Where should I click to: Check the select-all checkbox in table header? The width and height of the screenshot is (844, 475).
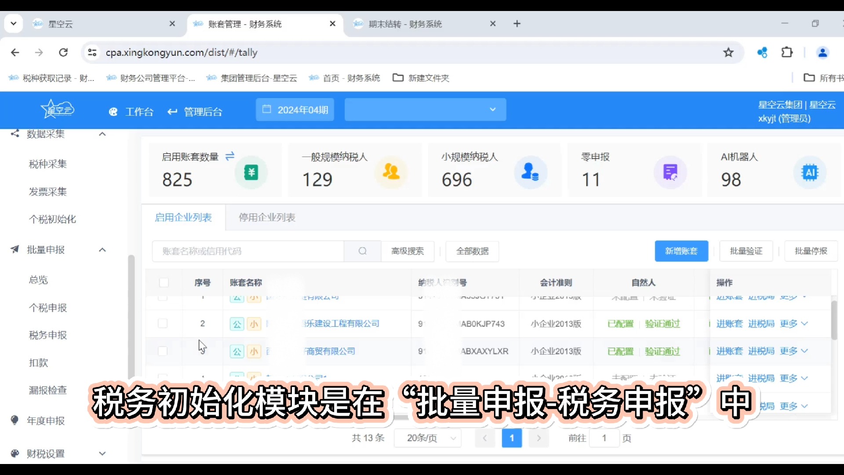(163, 283)
